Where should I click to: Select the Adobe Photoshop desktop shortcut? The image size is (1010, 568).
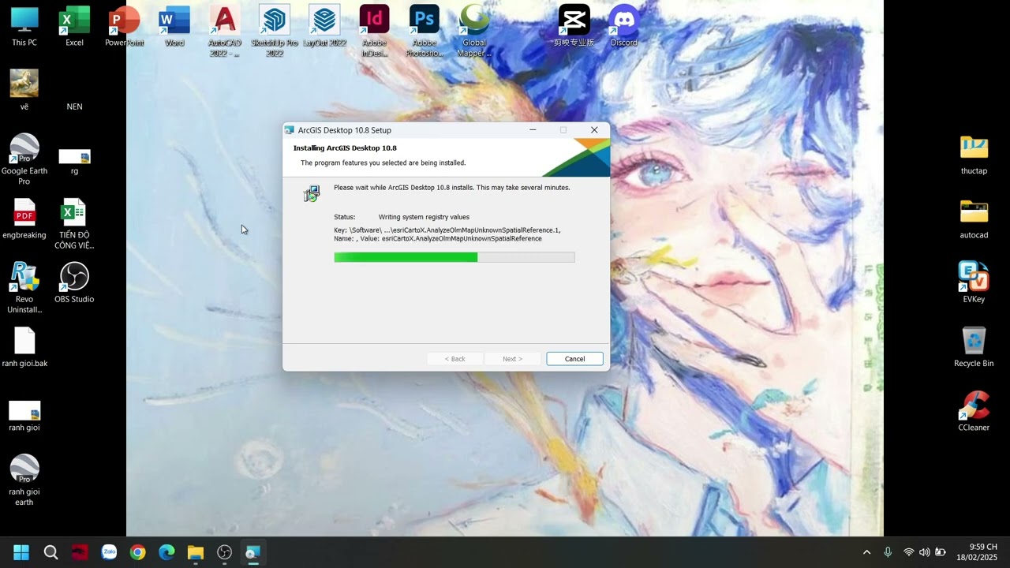[425, 32]
